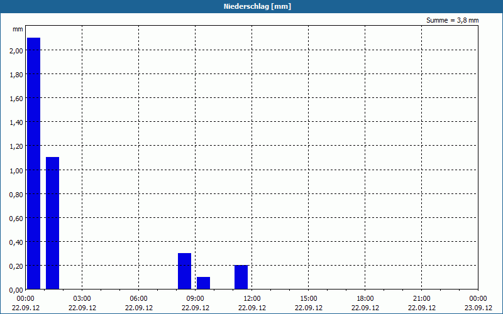503x314 pixels.
Task: Click the 'Summe = 3,8 mm' total label
Action: (452, 20)
